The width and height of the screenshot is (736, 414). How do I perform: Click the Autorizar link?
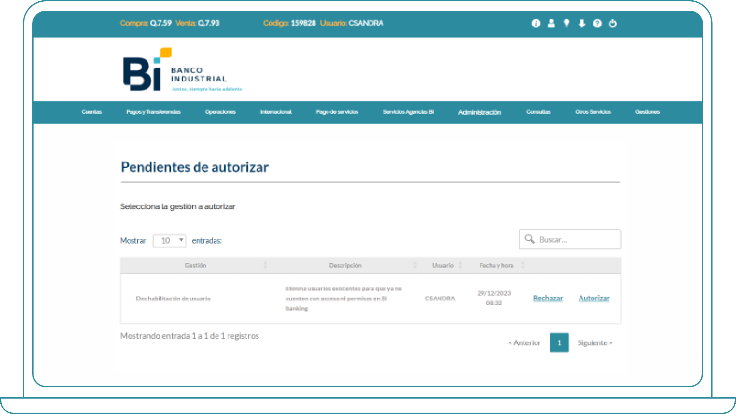pos(594,298)
